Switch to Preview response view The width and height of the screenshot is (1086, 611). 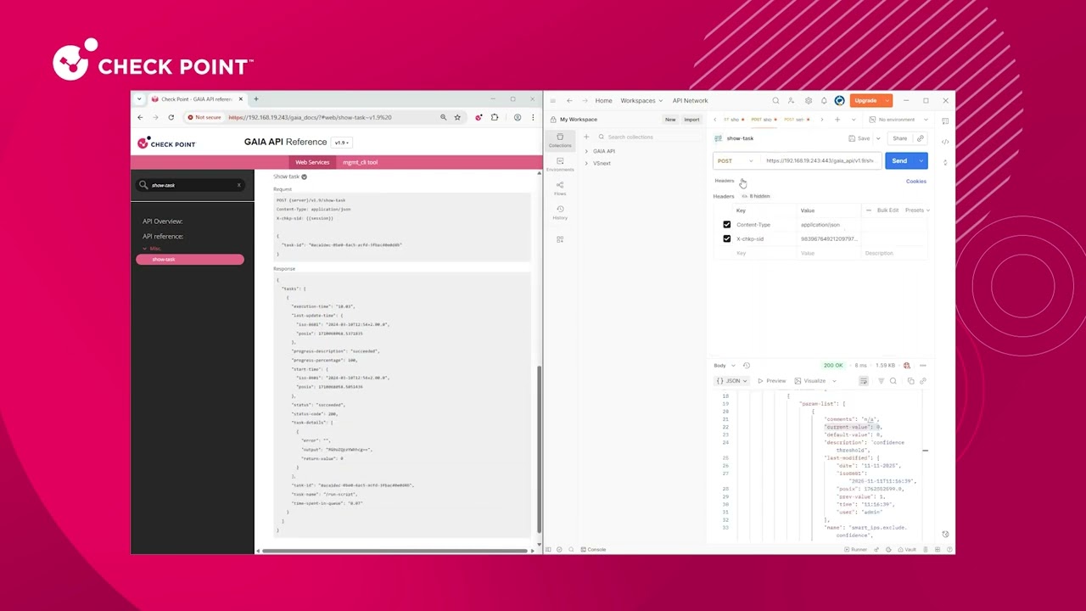772,381
